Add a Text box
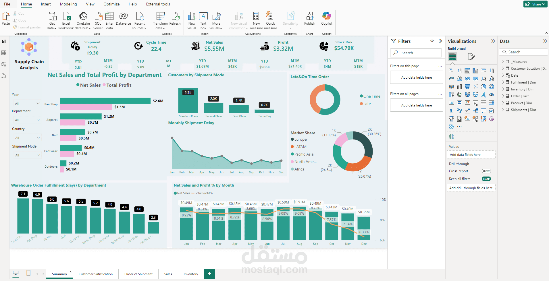 pos(203,21)
